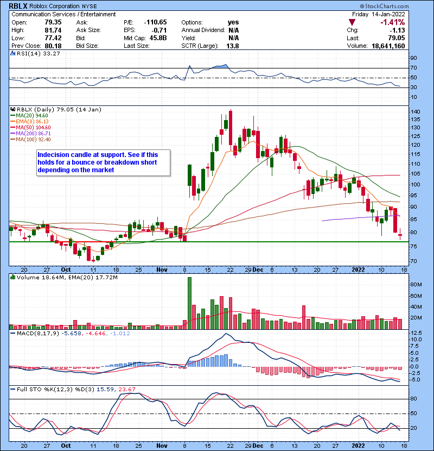The width and height of the screenshot is (434, 451).
Task: Select the MA(50) 104.60 legend entry
Action: 30,127
